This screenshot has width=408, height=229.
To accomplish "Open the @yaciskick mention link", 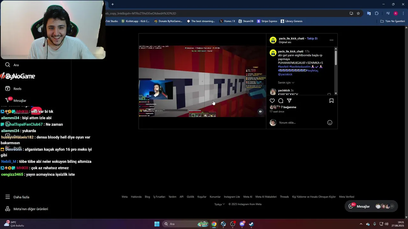I will pos(285,74).
